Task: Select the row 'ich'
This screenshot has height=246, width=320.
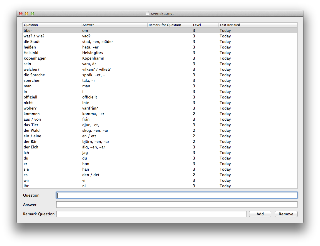Action: (x=160, y=153)
